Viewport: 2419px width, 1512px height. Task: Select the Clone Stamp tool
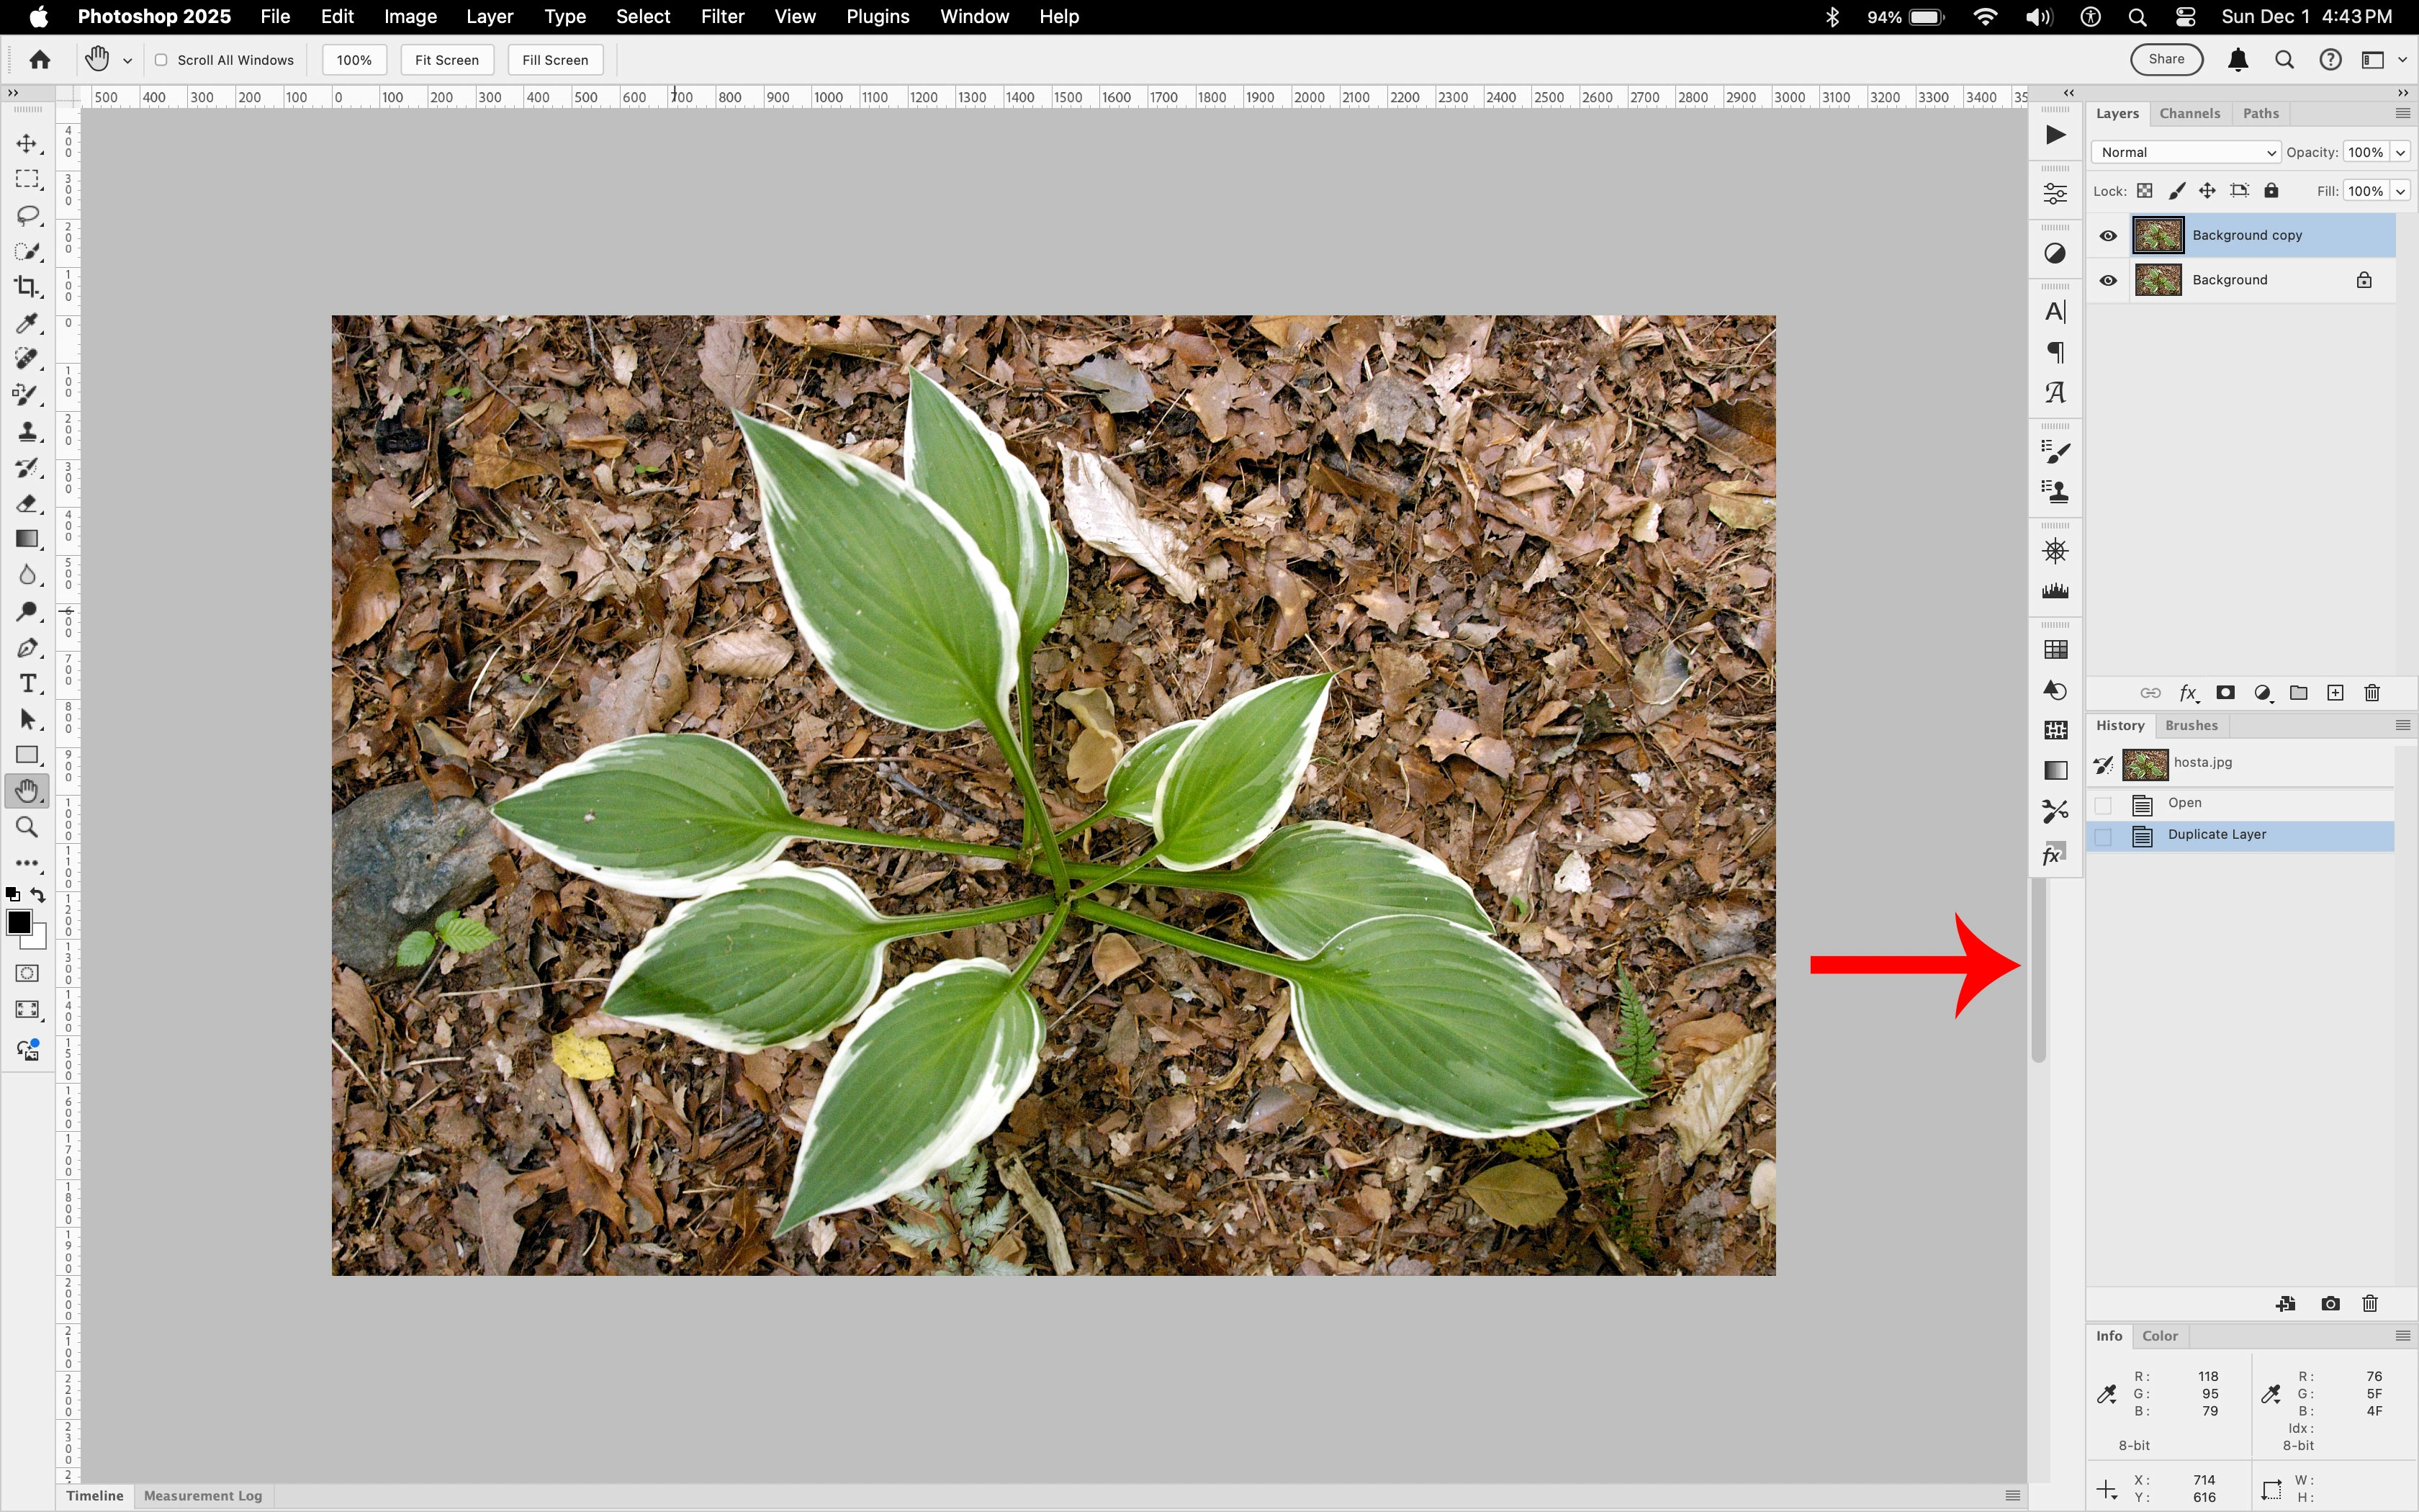[27, 431]
